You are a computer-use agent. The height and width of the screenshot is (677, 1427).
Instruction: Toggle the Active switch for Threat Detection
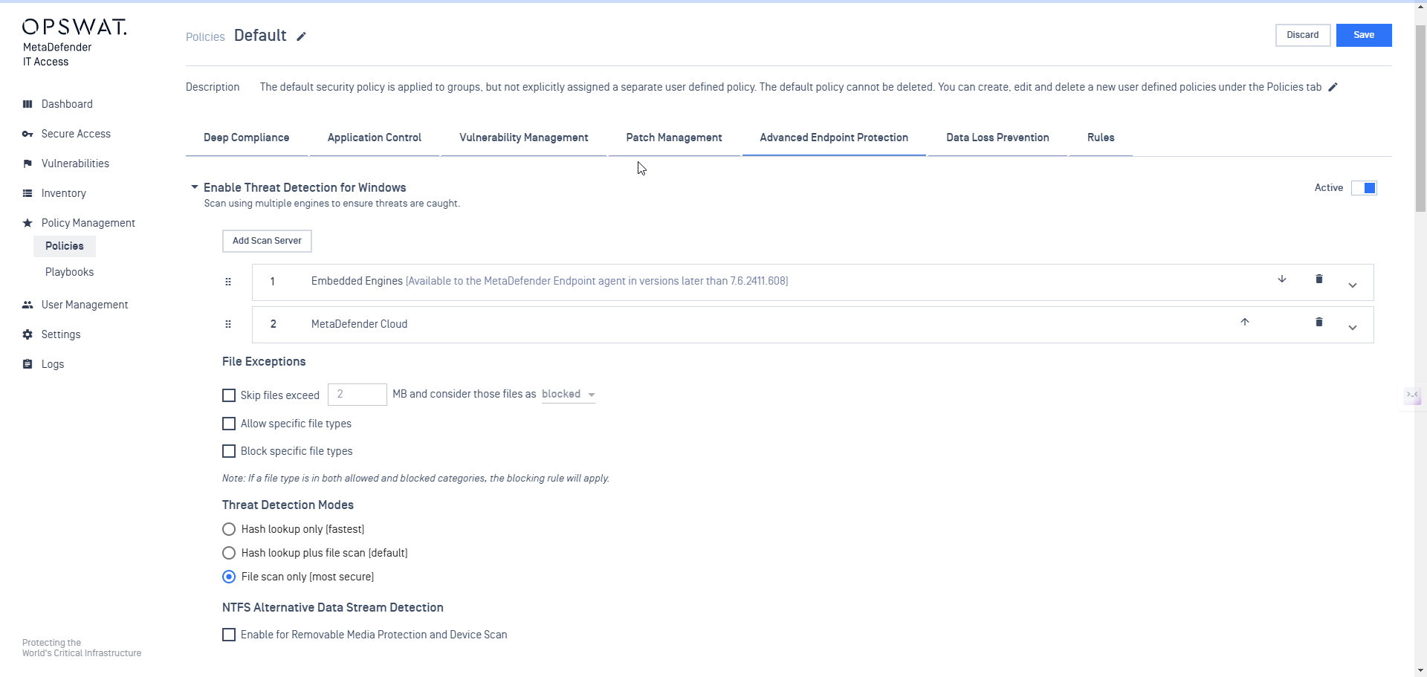coord(1364,188)
